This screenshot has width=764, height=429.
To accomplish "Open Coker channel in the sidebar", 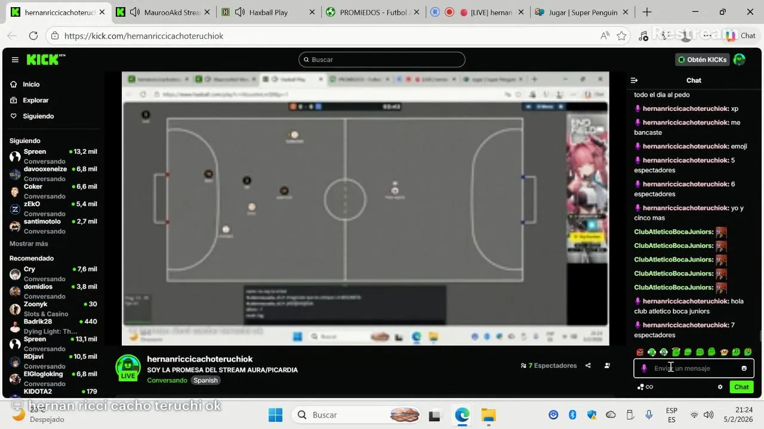I will pos(53,191).
